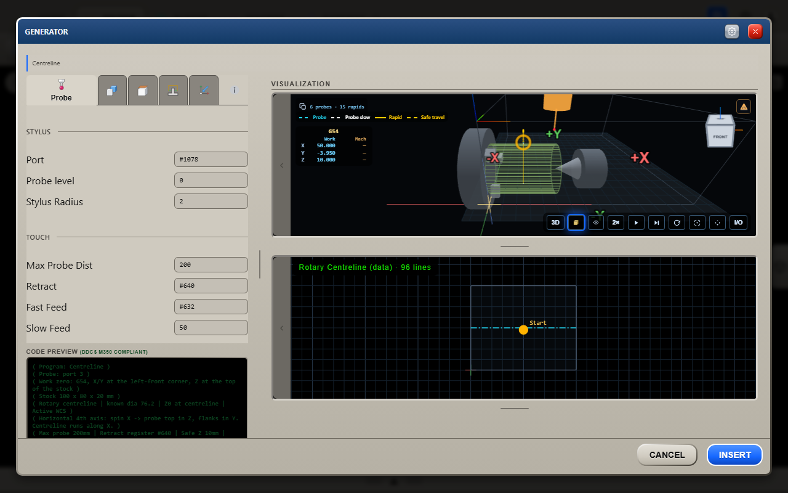This screenshot has width=788, height=493.
Task: Change playback speed with 2x button
Action: coord(616,222)
